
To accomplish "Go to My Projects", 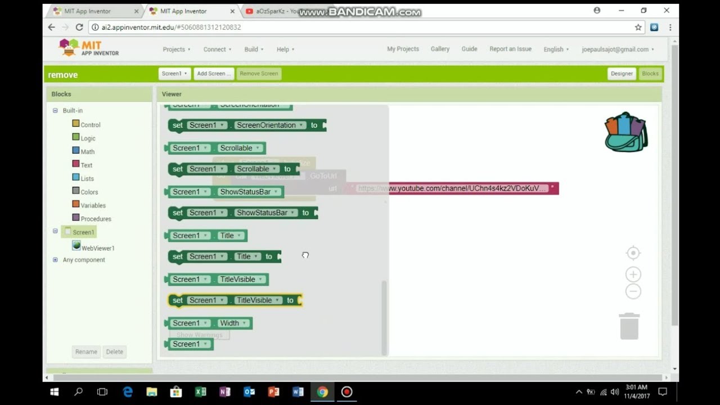I will click(403, 49).
